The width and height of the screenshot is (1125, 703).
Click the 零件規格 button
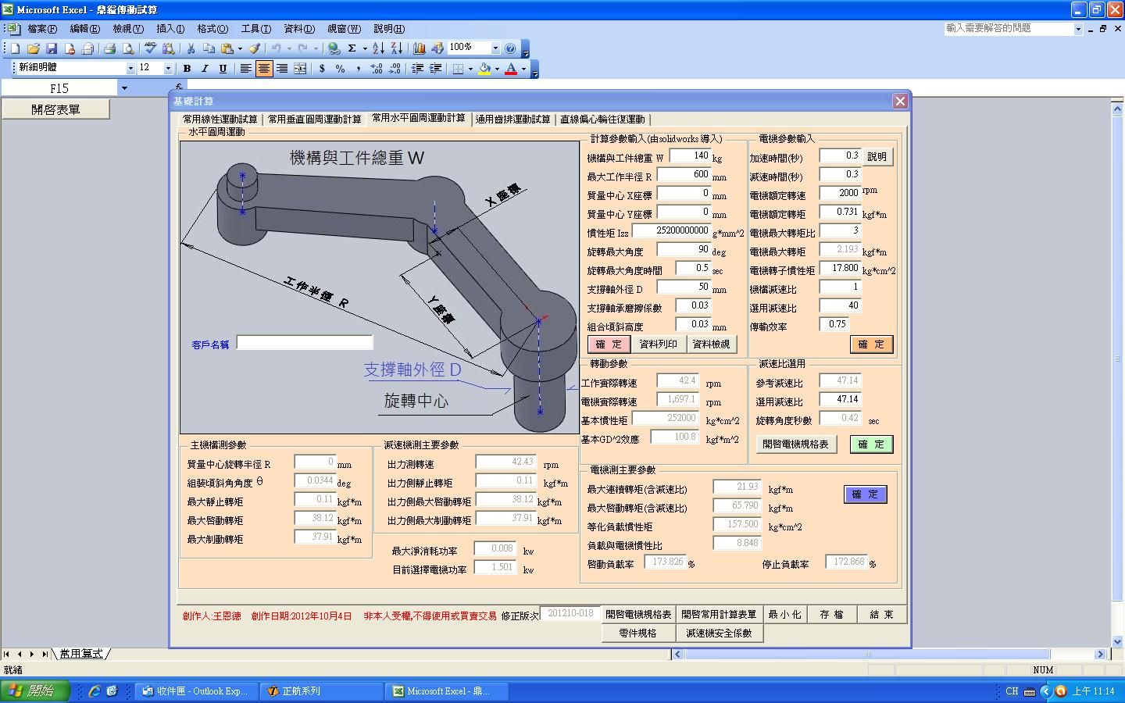pos(638,633)
